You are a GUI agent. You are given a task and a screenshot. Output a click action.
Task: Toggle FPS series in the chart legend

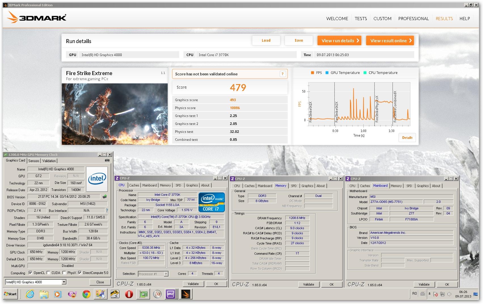[x=316, y=73]
